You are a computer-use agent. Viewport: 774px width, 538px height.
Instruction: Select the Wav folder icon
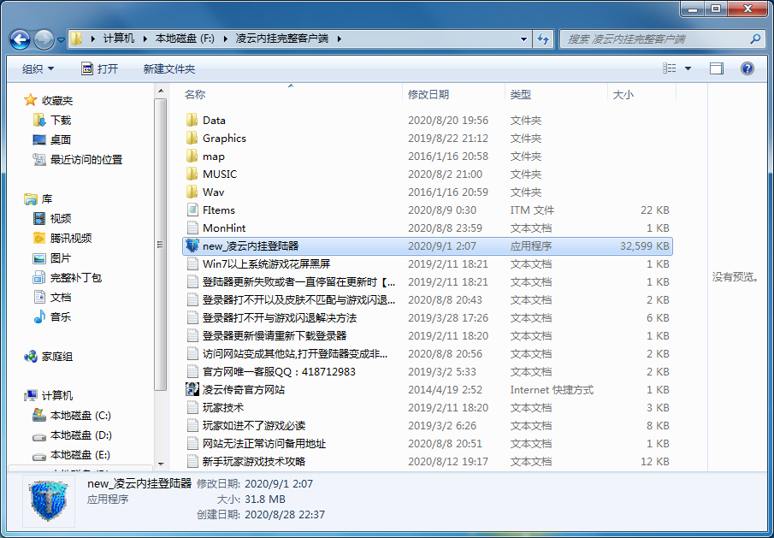(192, 192)
